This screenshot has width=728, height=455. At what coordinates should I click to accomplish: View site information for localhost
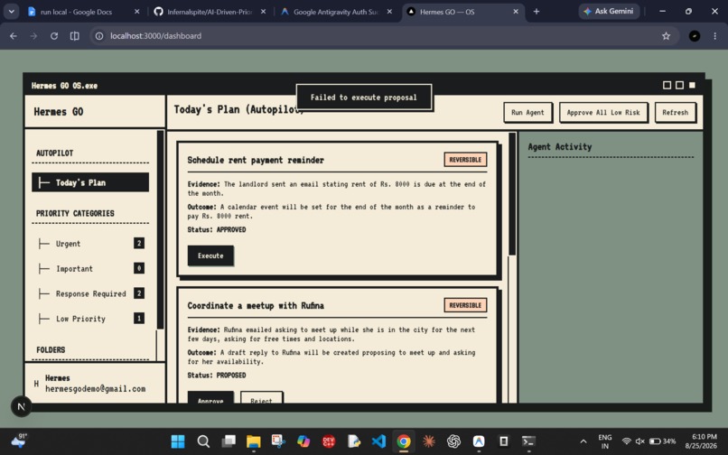click(98, 36)
